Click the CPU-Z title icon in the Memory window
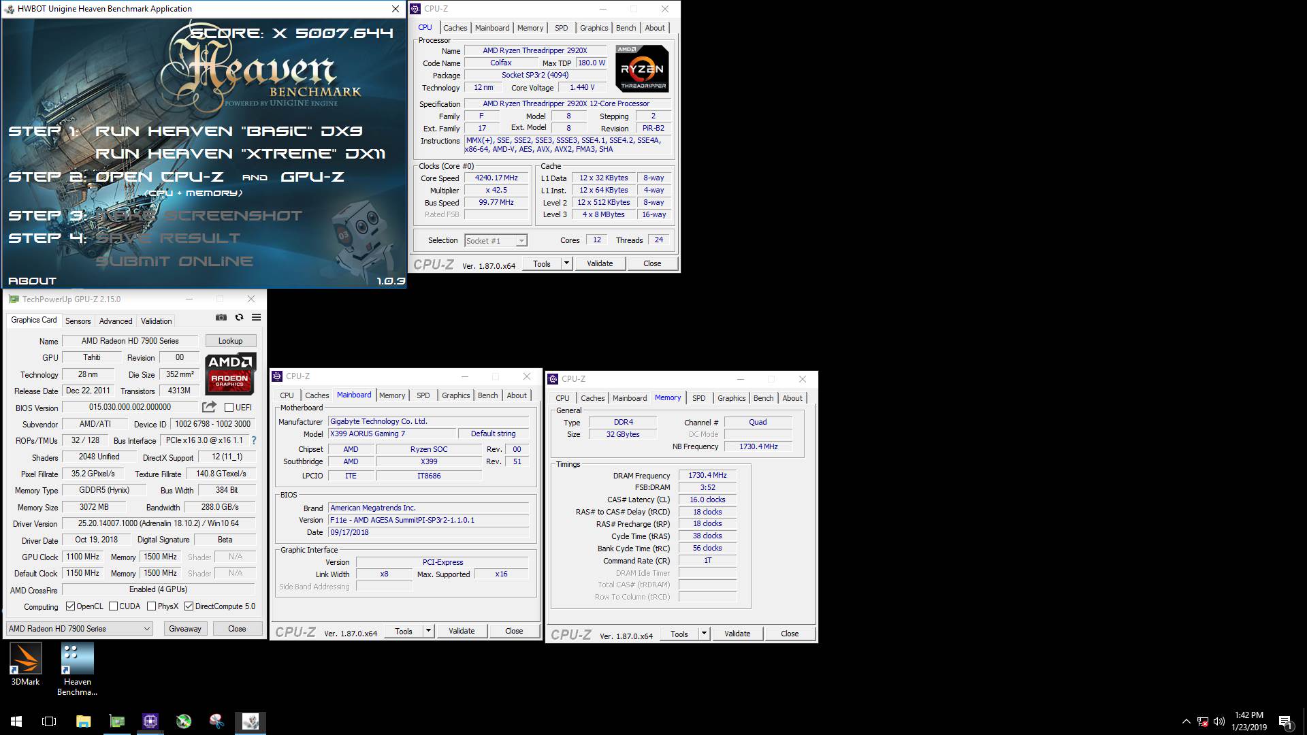Viewport: 1307px width, 735px height. pos(553,379)
